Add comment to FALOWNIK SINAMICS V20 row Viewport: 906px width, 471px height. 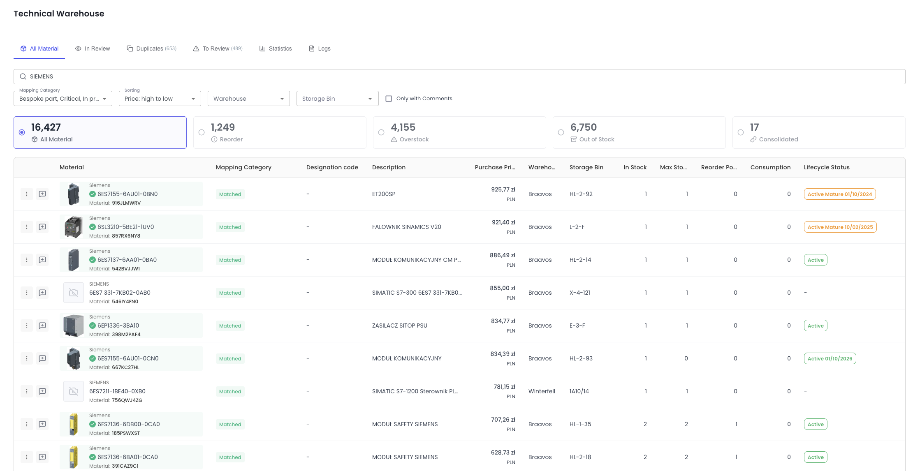coord(42,227)
